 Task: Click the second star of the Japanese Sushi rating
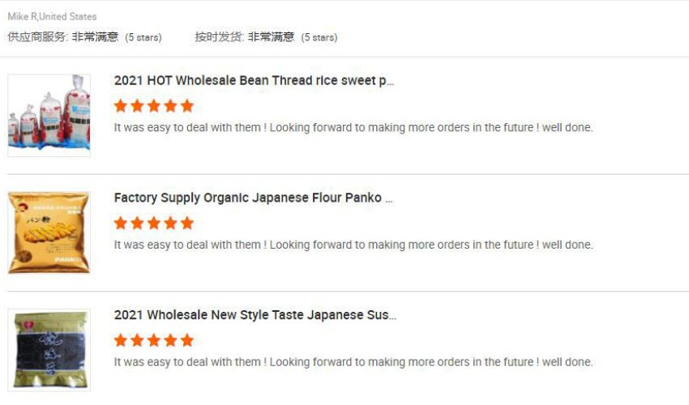pos(137,340)
